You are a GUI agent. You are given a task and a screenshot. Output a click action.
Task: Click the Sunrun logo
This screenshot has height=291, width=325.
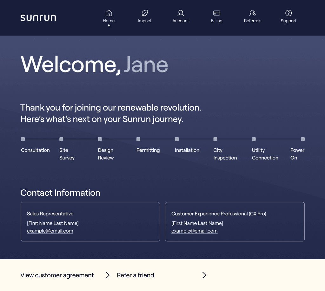tap(38, 18)
